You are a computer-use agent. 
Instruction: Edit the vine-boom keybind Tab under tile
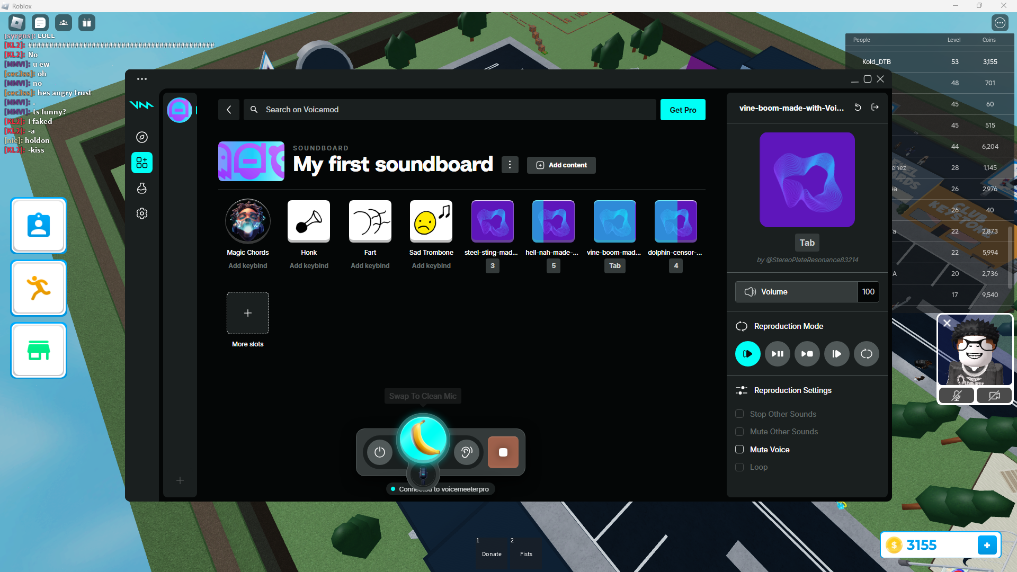pos(615,266)
